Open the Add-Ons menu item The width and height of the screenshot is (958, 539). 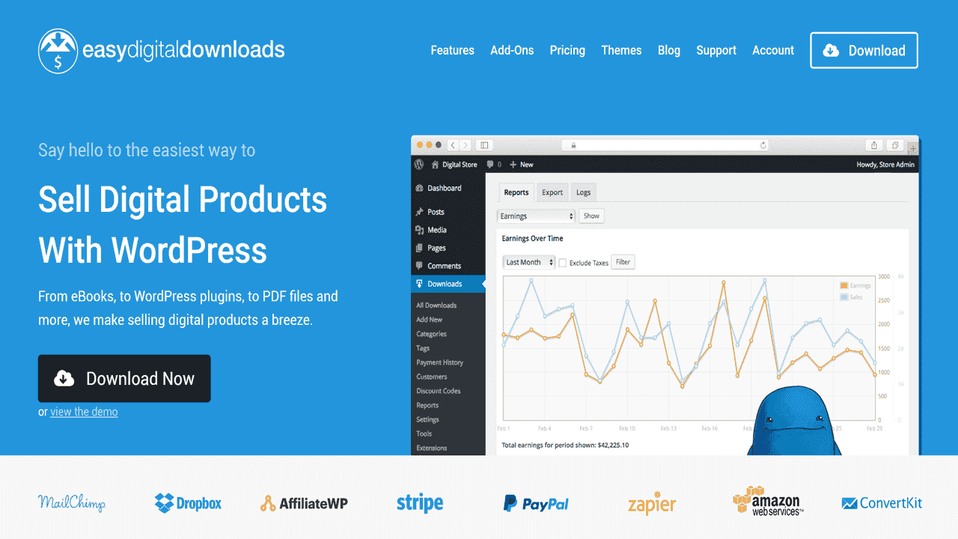[512, 50]
